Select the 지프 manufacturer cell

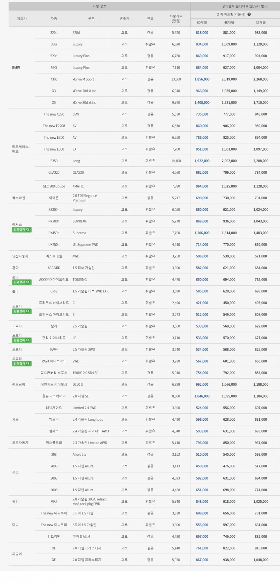click(15, 419)
